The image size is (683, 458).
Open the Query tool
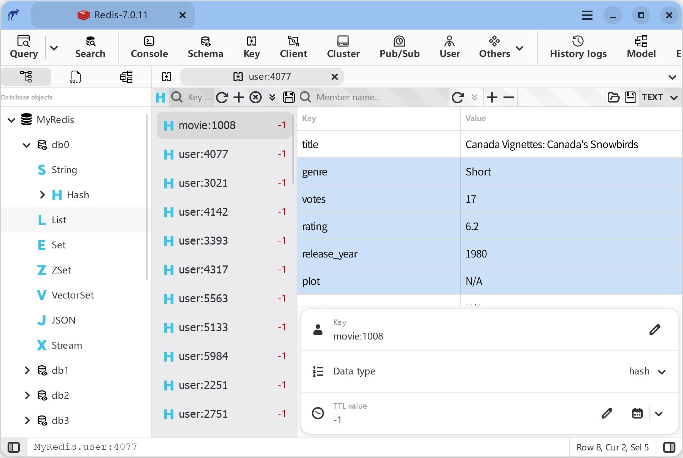click(x=24, y=47)
